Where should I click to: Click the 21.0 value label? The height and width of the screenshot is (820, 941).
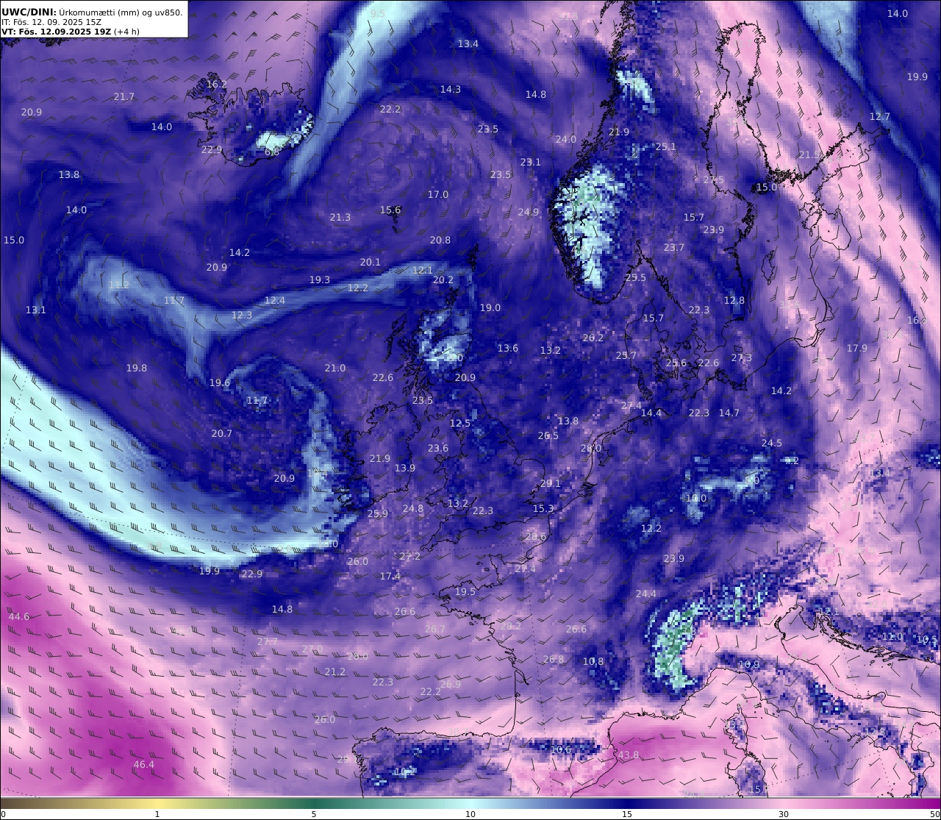click(335, 368)
